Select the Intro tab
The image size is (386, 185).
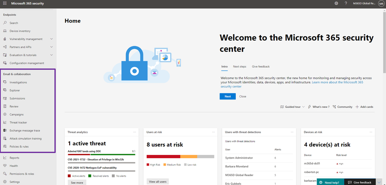[x=224, y=67]
